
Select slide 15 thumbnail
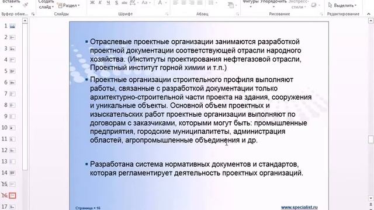point(12,184)
